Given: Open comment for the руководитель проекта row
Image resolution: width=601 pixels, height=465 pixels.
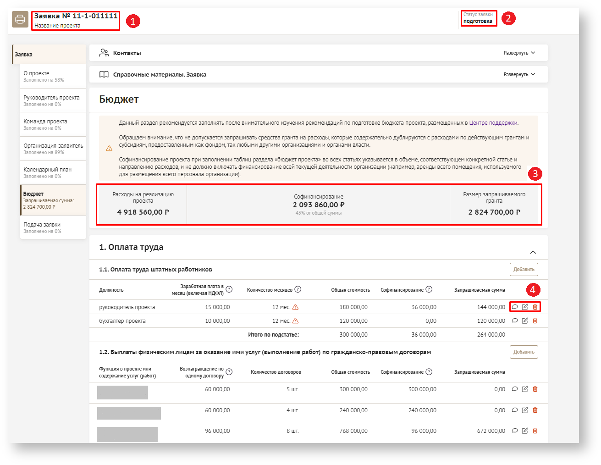Looking at the screenshot, I should [x=515, y=307].
